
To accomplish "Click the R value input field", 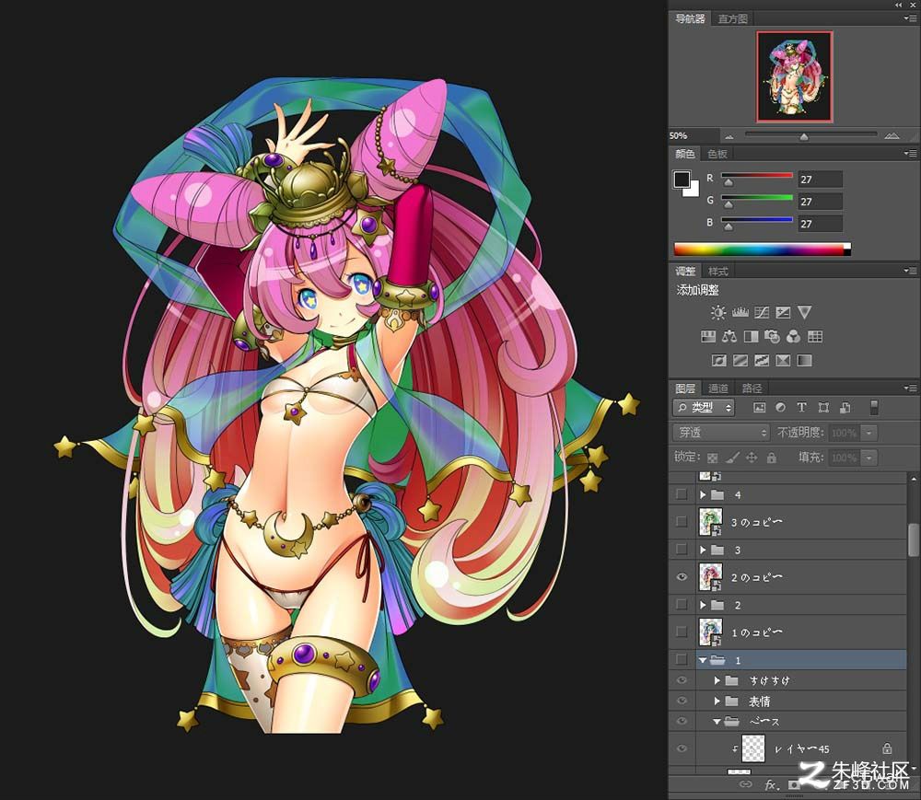I will point(820,179).
